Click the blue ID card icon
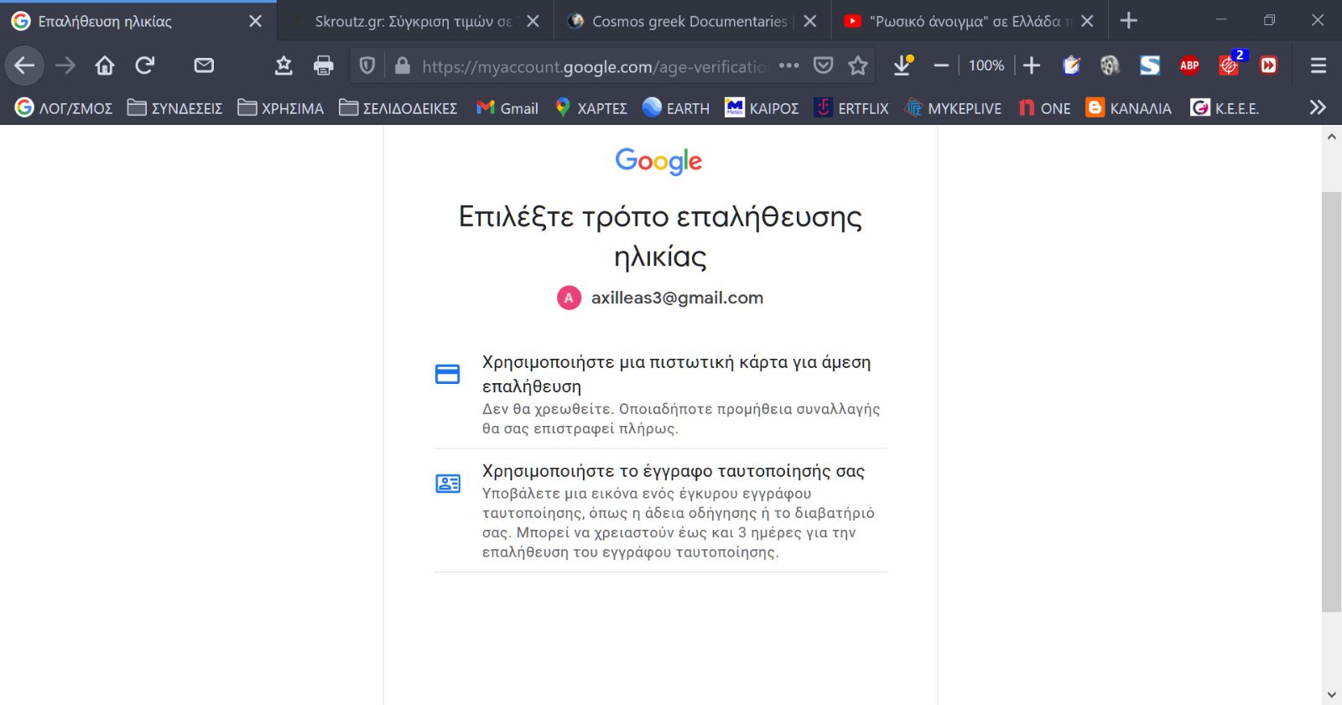Screen dimensions: 1342x705 point(448,484)
